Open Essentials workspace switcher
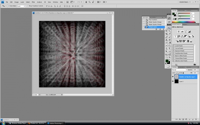This screenshot has height=125, width=200. [185, 2]
